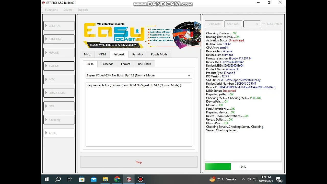Click the Bandicam recording icon in the taskbar
The image size is (327, 184).
[140, 179]
